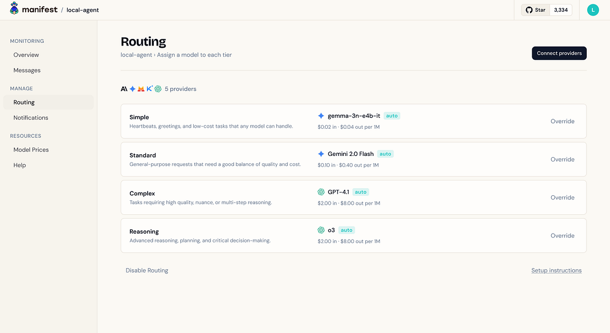The height and width of the screenshot is (333, 610).
Task: Override the Complex tier model
Action: coord(562,198)
